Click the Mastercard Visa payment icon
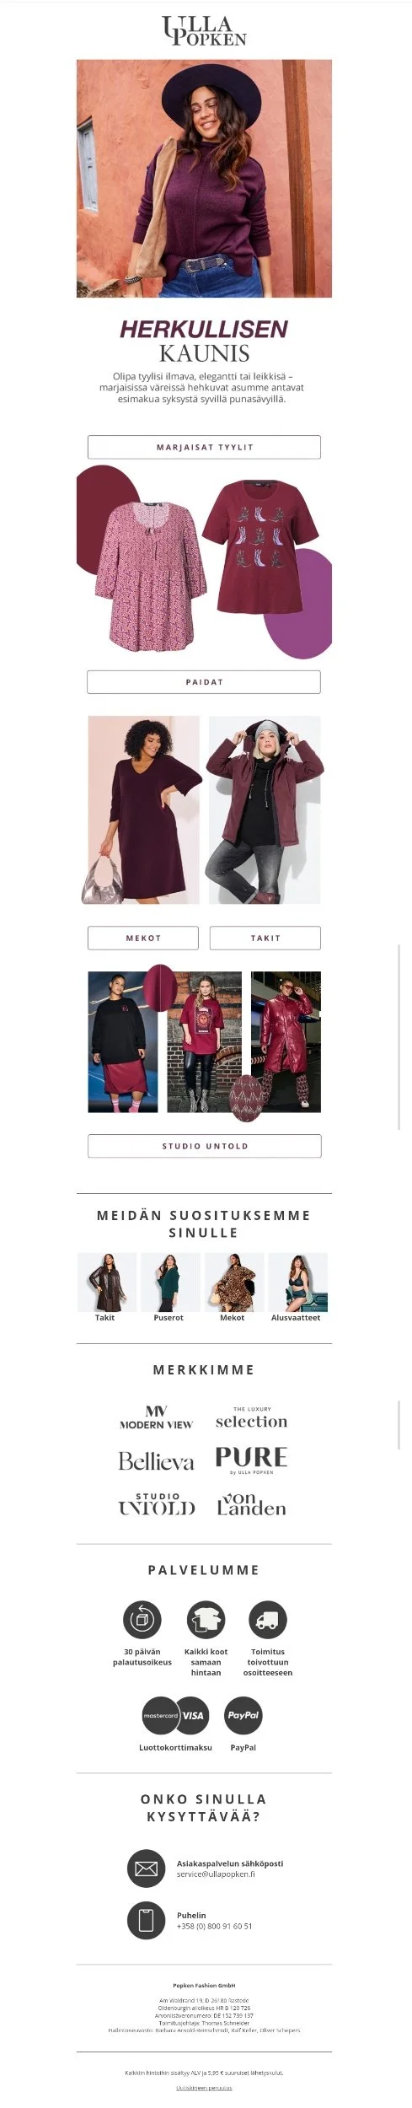Viewport: 412px width, 2108px height. point(175,1715)
